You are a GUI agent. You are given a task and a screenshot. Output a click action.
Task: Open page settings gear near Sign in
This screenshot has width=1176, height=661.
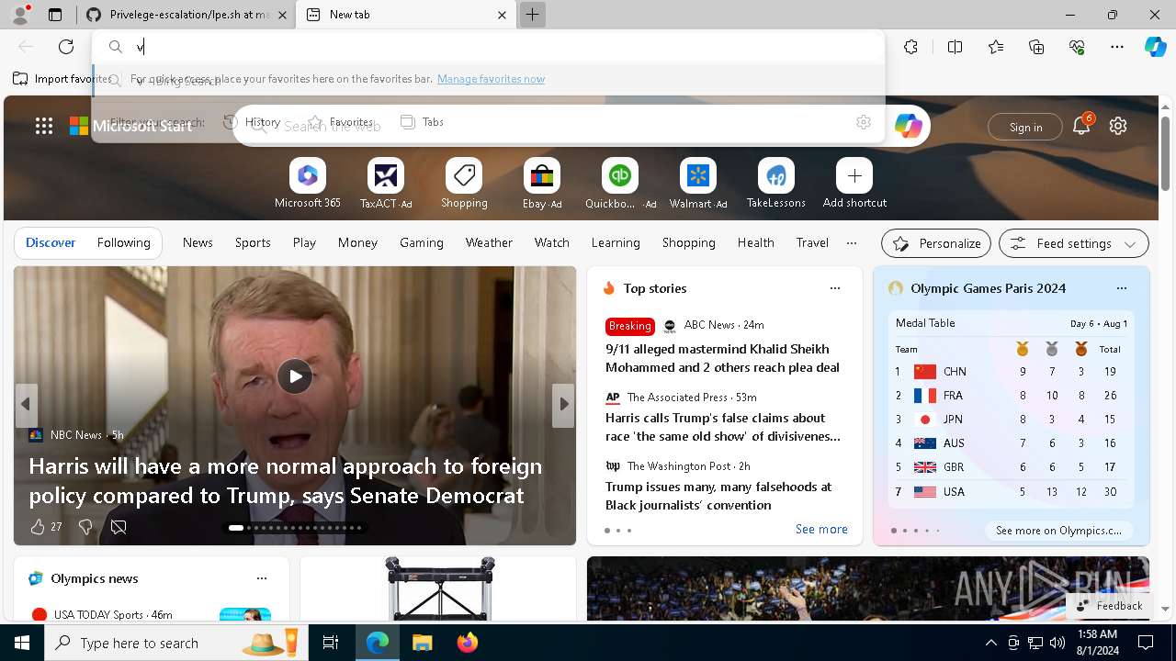click(1118, 126)
